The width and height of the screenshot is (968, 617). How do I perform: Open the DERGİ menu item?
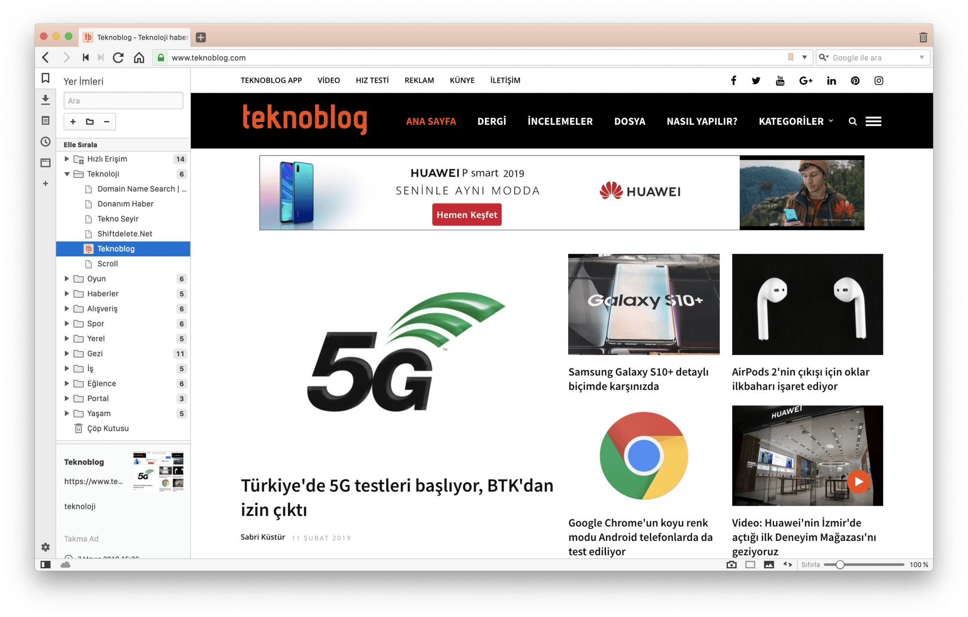[492, 122]
